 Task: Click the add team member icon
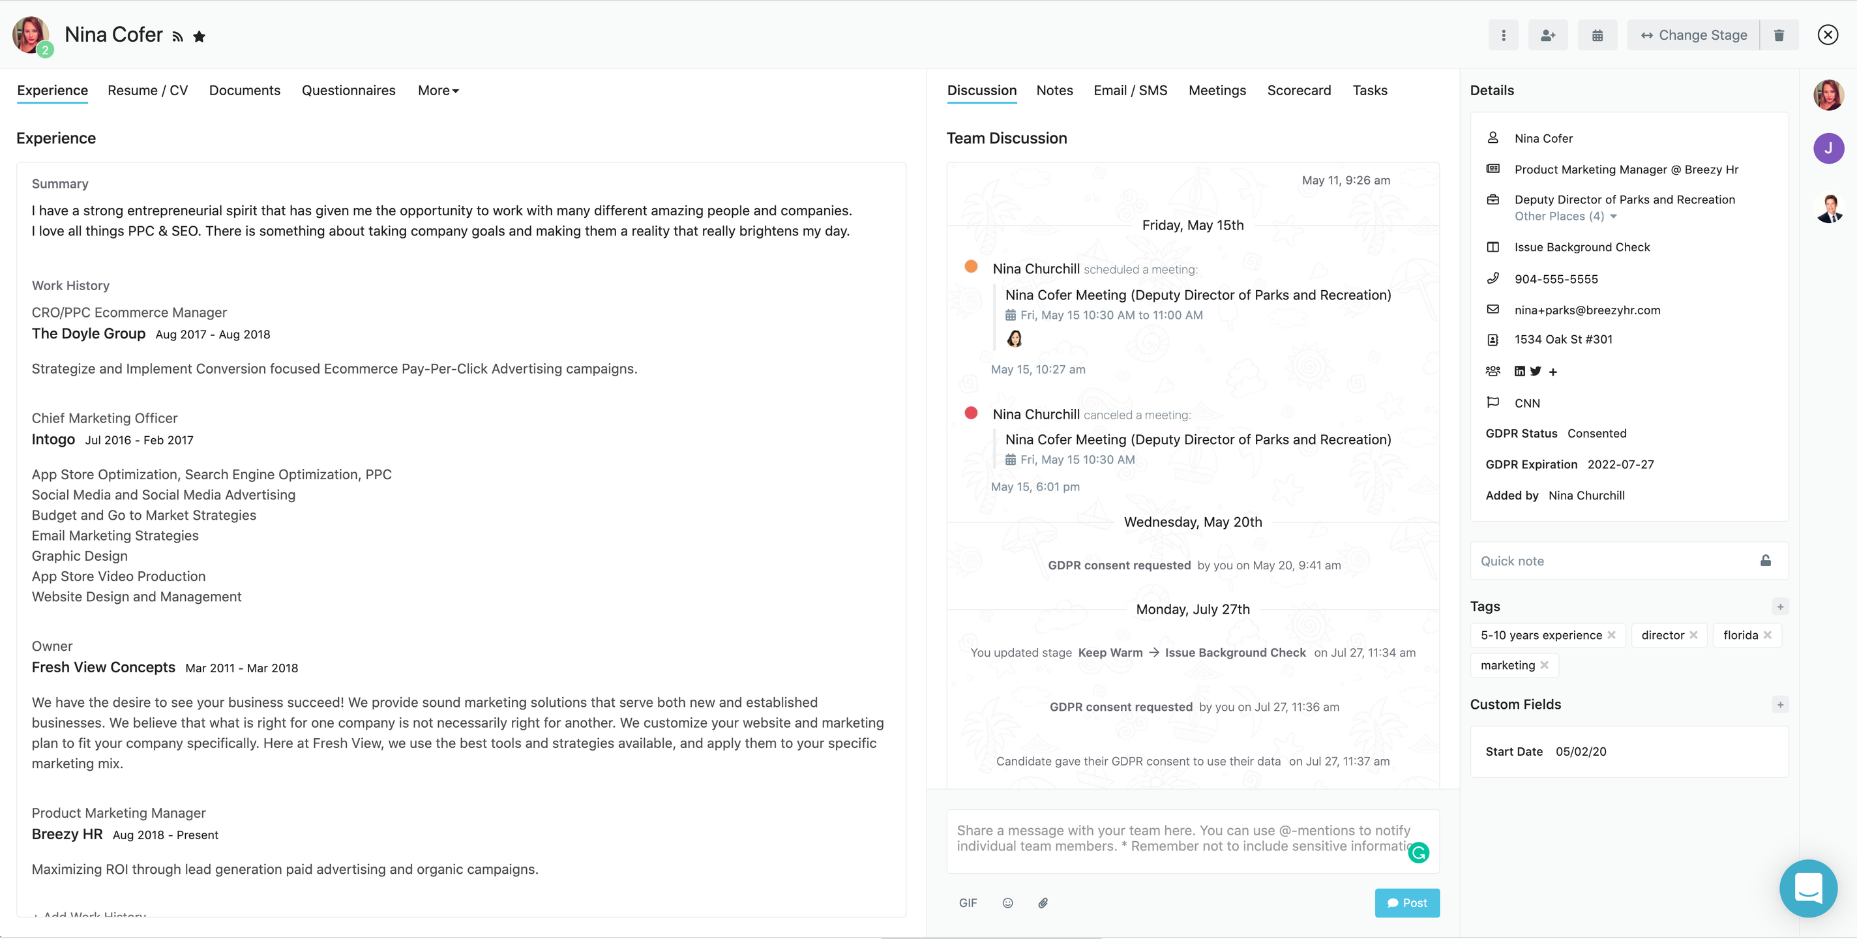(x=1548, y=35)
